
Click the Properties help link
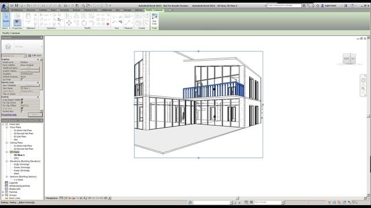click(9, 114)
